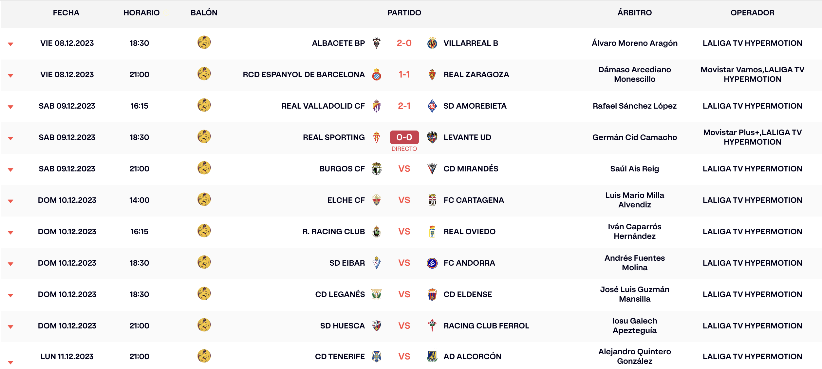Expand the Albacete BP vs Villarreal B row
Screen dimensions: 822x369
(10, 44)
